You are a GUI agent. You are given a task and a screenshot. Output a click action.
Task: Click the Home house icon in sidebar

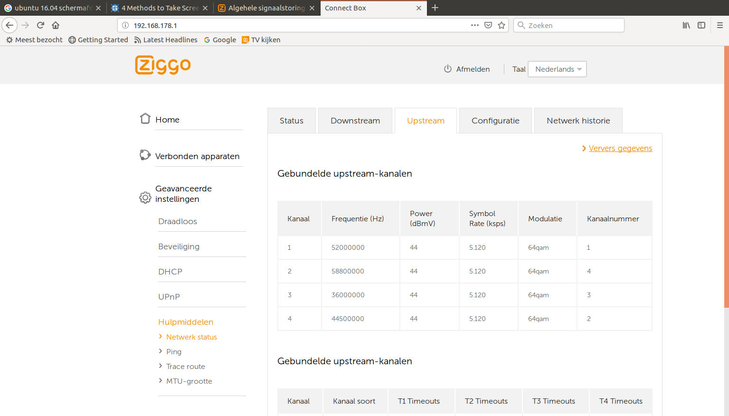145,118
